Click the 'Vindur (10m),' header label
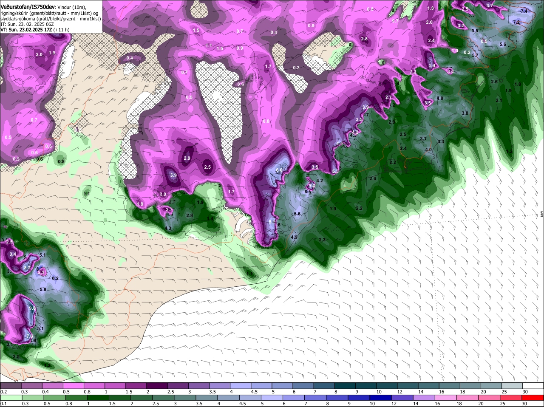The image size is (544, 407). click(71, 7)
